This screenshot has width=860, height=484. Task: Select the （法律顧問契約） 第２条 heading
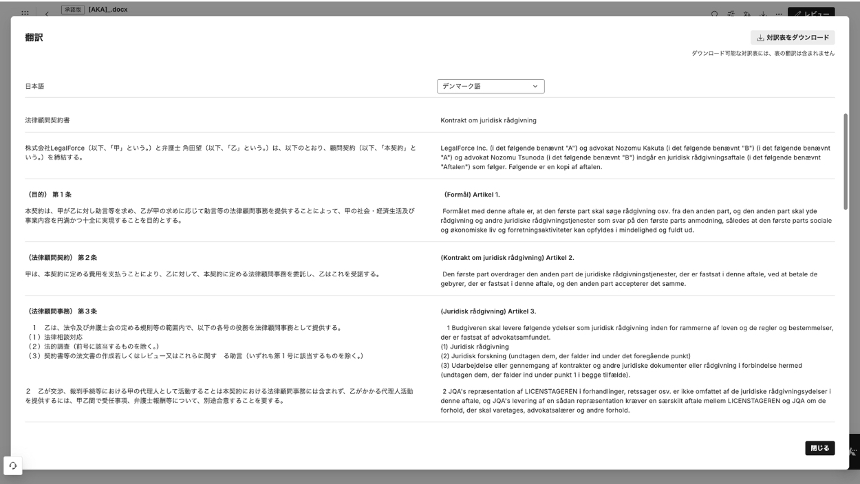click(x=61, y=258)
